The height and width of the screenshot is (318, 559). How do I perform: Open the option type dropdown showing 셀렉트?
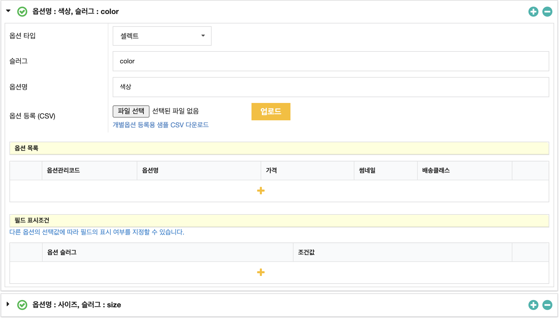[x=162, y=36]
